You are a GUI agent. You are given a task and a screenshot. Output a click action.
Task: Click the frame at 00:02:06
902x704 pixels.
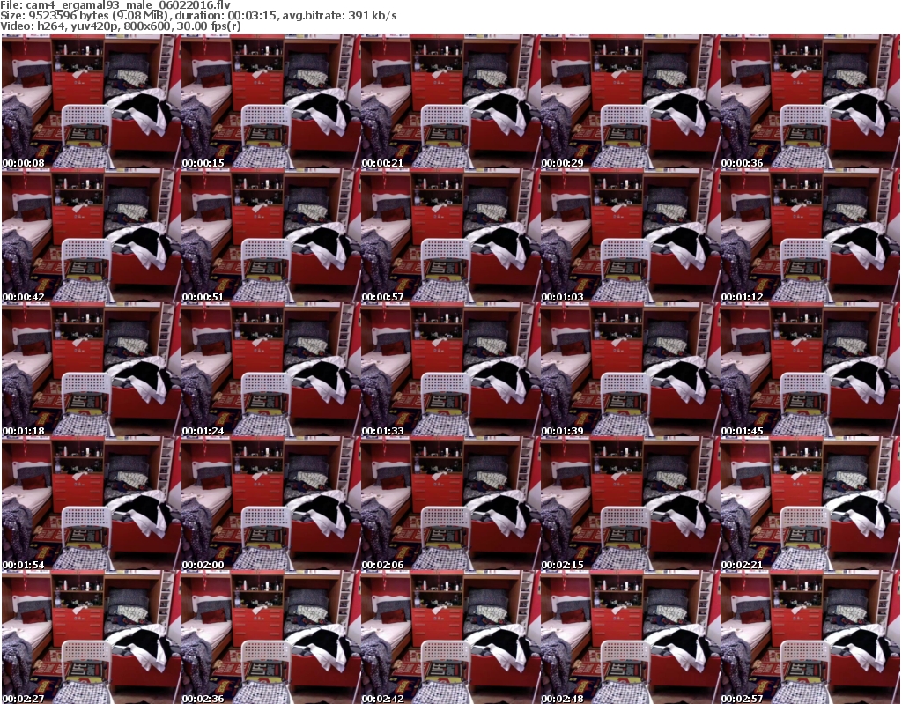pos(450,504)
